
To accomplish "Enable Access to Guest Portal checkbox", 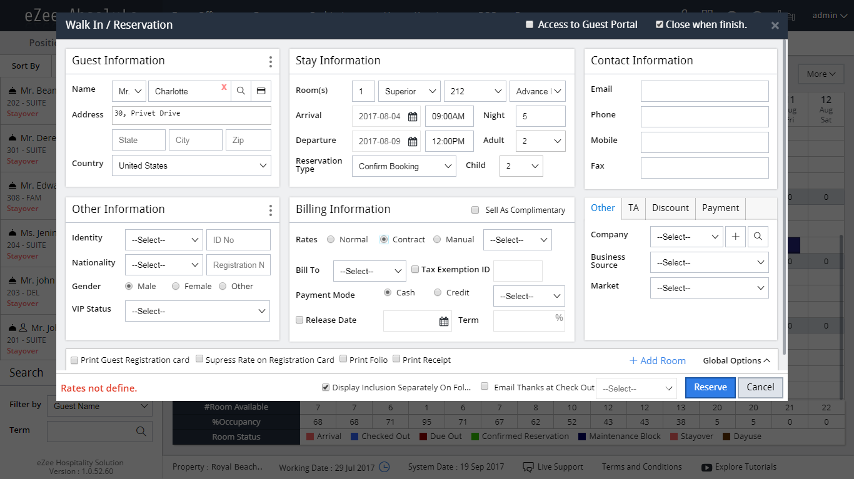I will pos(530,25).
